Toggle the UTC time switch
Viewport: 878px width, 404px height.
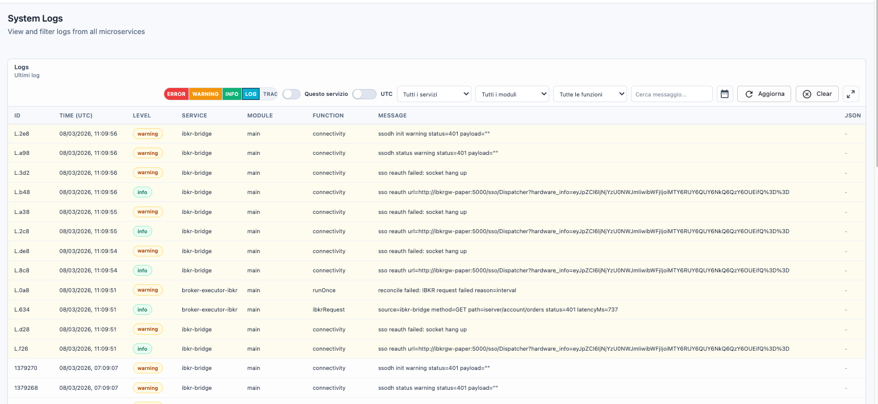[x=364, y=94]
